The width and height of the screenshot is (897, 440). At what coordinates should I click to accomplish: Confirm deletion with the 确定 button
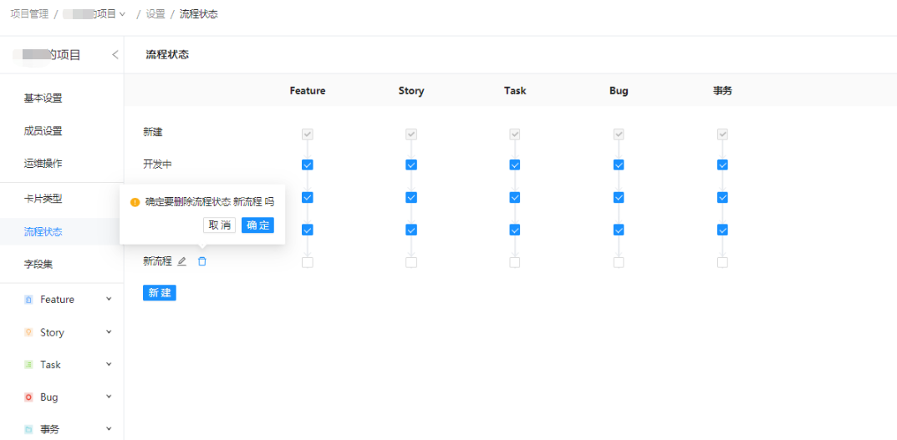(257, 225)
